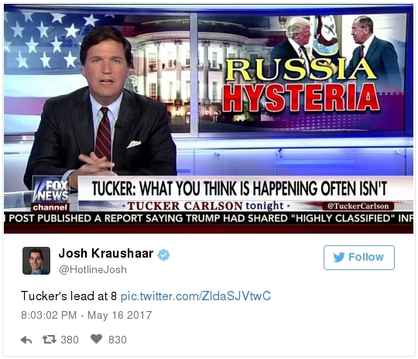Click the heart like icon
The height and width of the screenshot is (359, 418).
tap(96, 339)
